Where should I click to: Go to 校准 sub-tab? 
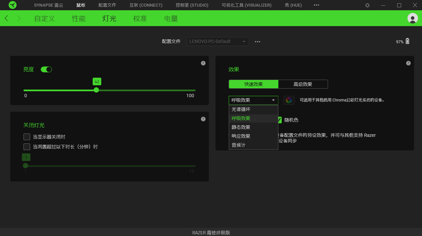click(140, 19)
